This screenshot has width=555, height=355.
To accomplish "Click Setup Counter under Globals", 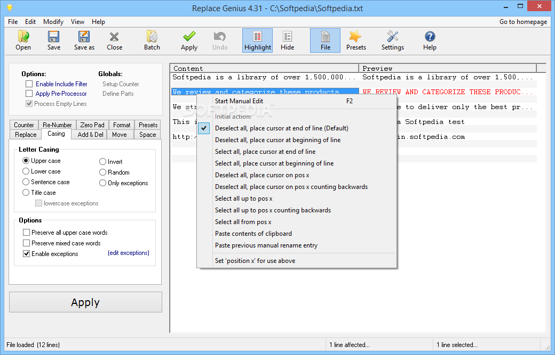I will pos(121,84).
